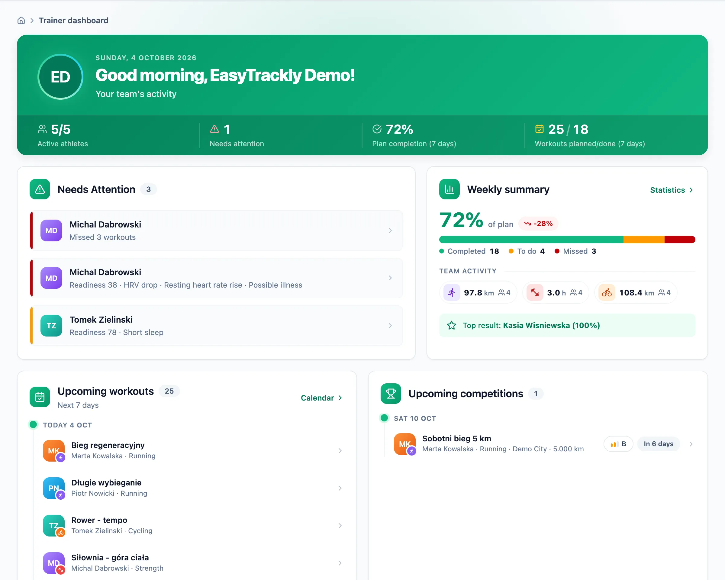725x580 pixels.
Task: Click the TZ avatar for Tomek Zielinski readiness alert
Action: pos(51,326)
